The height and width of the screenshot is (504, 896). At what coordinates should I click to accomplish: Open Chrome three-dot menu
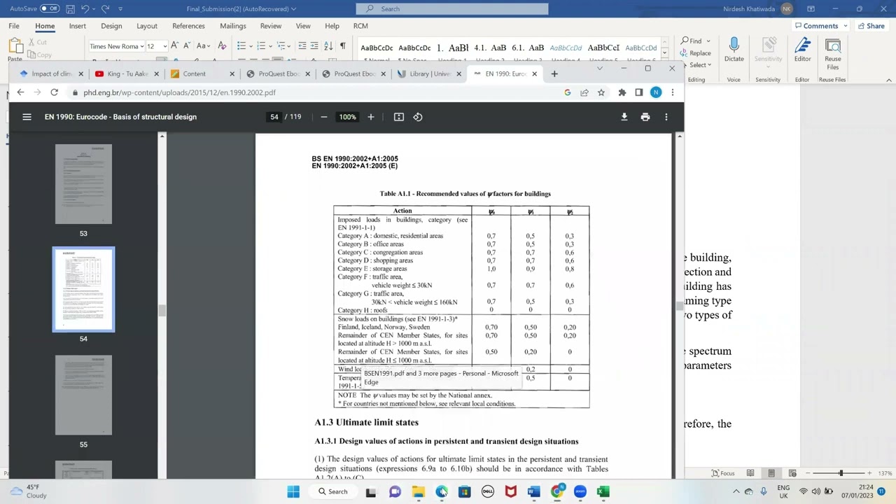673,92
